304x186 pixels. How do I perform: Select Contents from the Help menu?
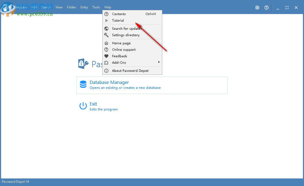pos(119,14)
